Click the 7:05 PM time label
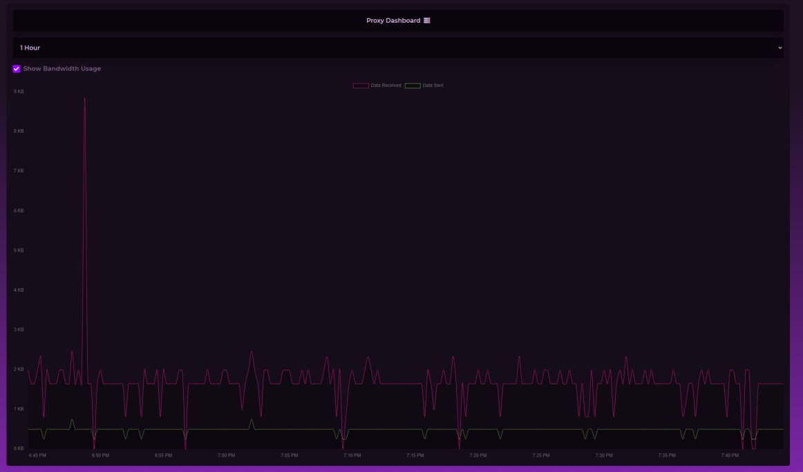 click(x=290, y=455)
